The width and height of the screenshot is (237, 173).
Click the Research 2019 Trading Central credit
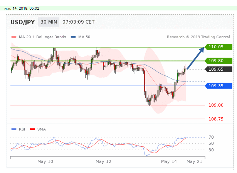coord(198,37)
